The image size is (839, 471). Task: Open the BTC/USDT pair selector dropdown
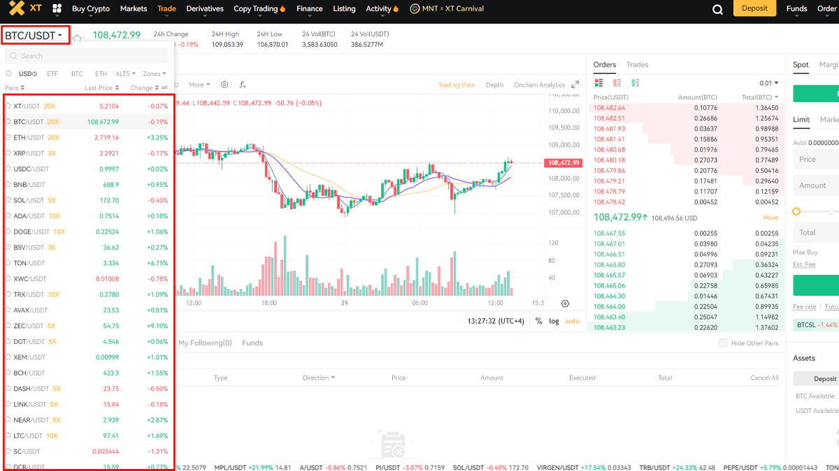[x=36, y=36]
